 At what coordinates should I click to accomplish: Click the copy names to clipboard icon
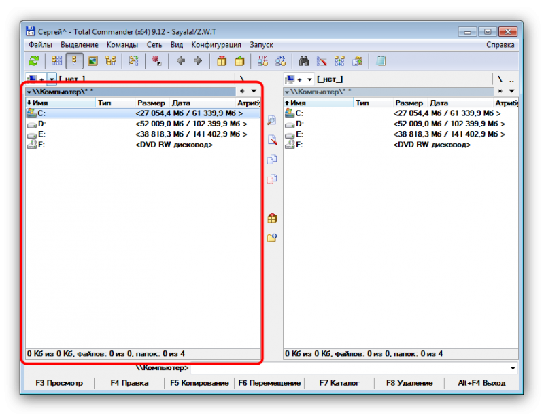[x=358, y=61]
